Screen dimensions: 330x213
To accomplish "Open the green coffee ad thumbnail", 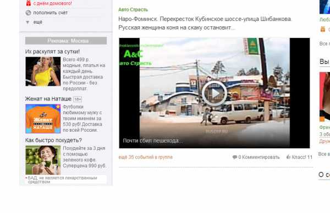I will 43,160.
